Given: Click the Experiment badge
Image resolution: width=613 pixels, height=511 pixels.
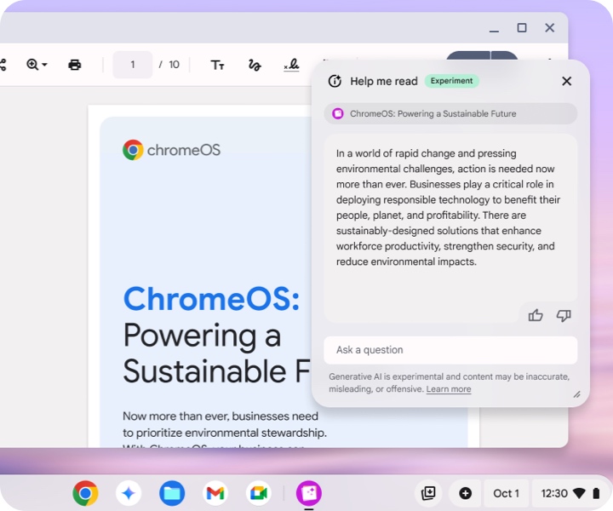Looking at the screenshot, I should (x=451, y=81).
